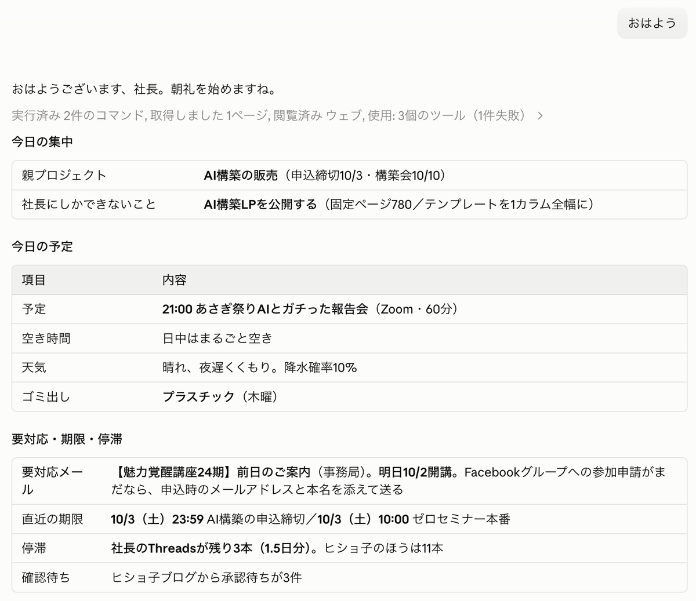Viewport: 696px width, 601px height.
Task: Click the 親プロジェクト cell
Action: [x=64, y=175]
